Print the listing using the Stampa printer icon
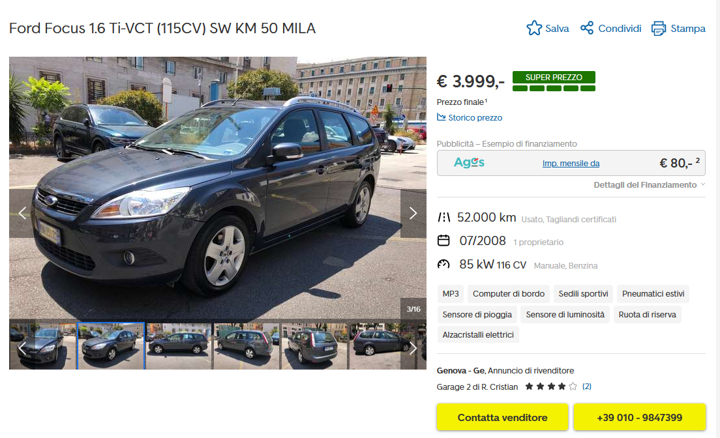This screenshot has width=720, height=438. [659, 29]
